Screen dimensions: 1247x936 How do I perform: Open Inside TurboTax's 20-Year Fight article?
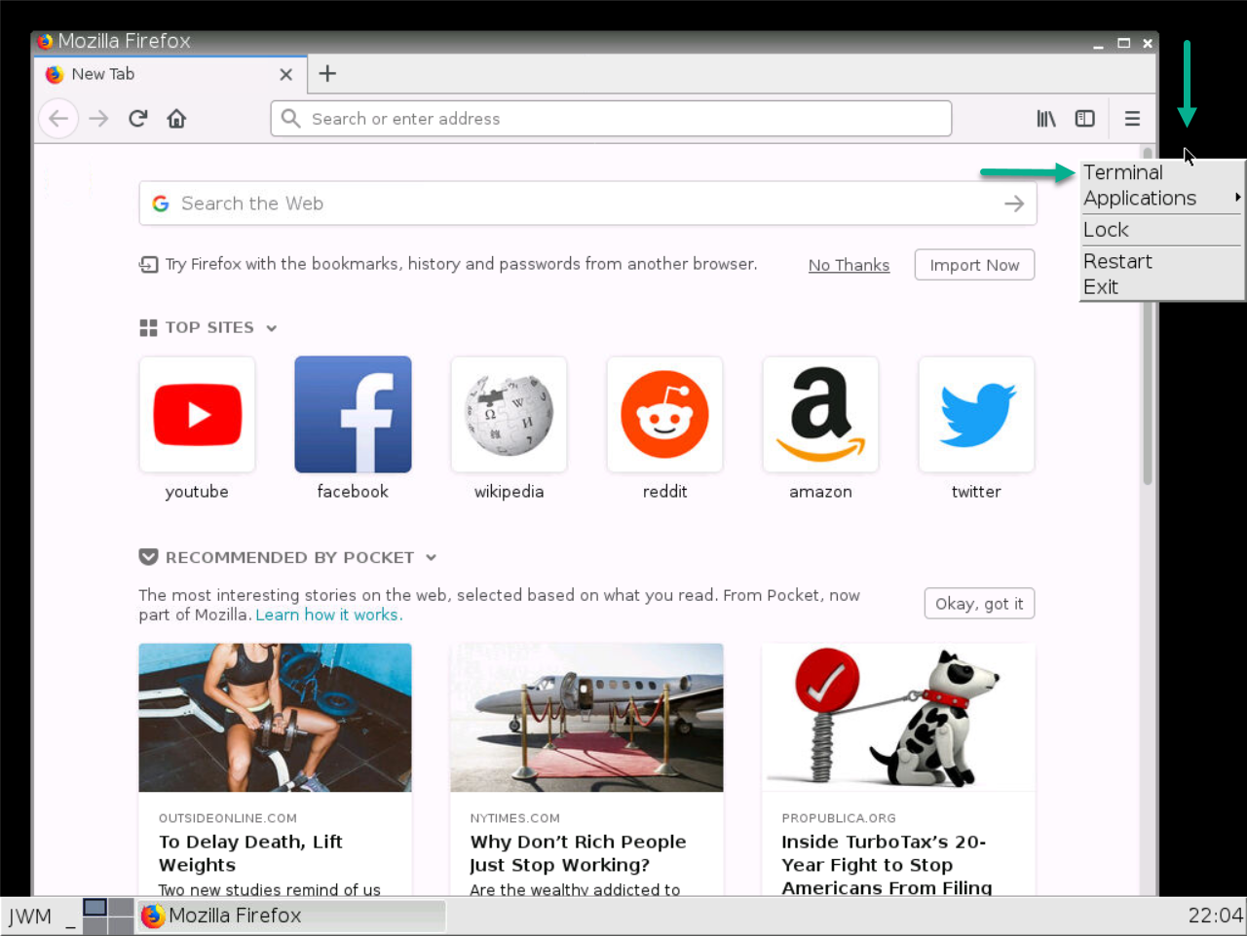click(887, 865)
